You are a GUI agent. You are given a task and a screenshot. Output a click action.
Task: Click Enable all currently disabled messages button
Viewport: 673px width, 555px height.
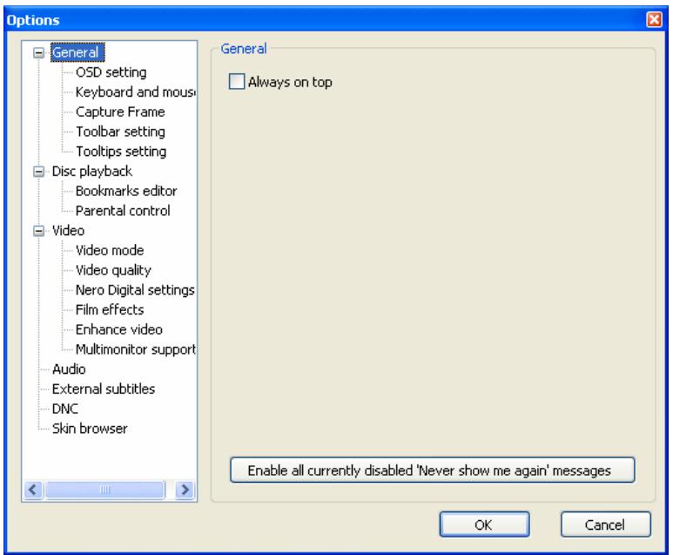point(432,470)
